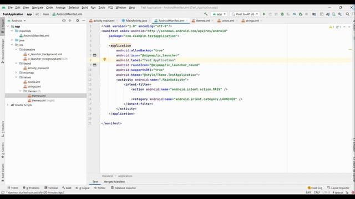Open the Layout Inspector panel
The height and width of the screenshot is (199, 355).
pyautogui.click(x=338, y=188)
